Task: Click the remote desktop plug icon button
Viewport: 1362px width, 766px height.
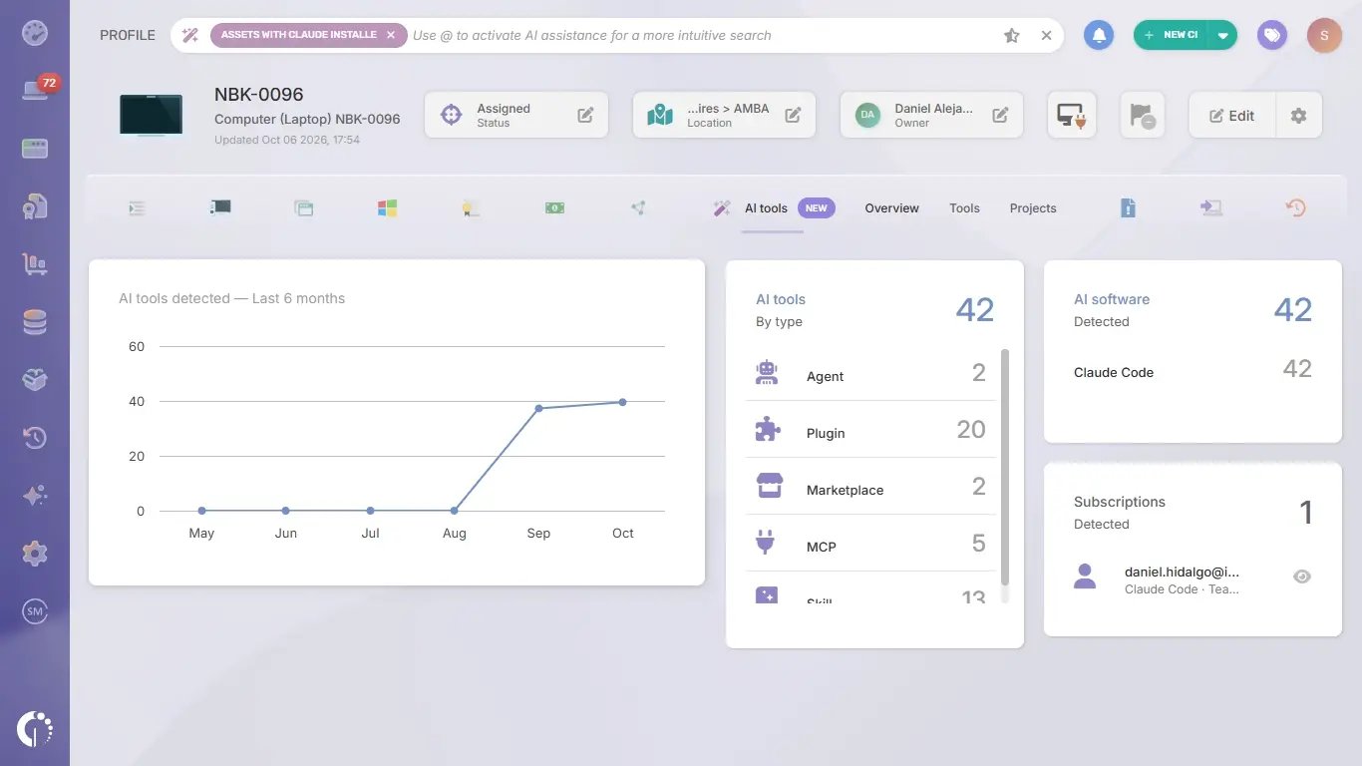Action: click(1071, 116)
